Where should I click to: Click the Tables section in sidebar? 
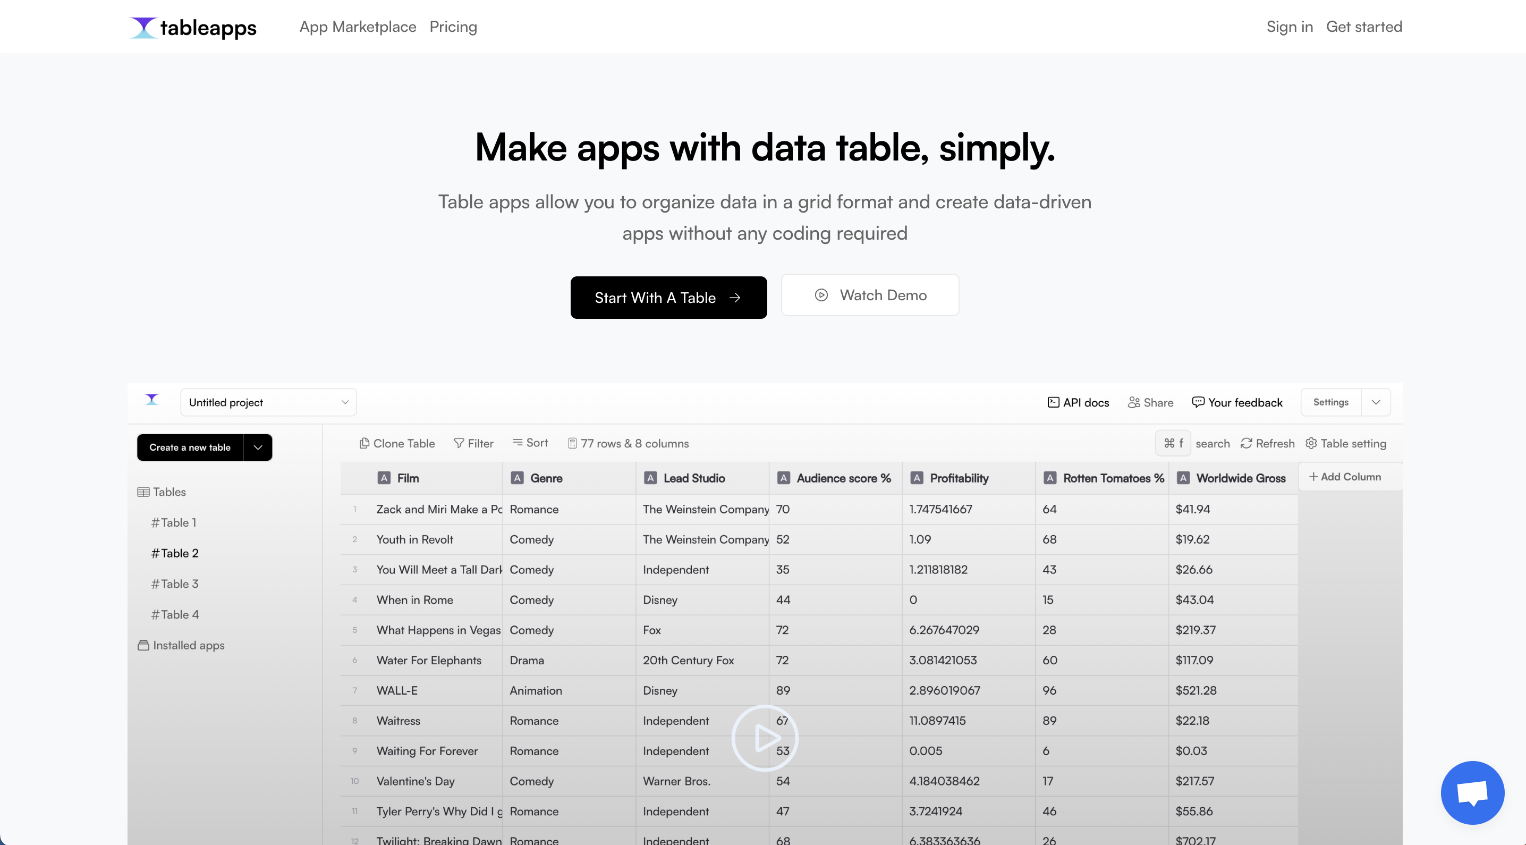pos(162,492)
